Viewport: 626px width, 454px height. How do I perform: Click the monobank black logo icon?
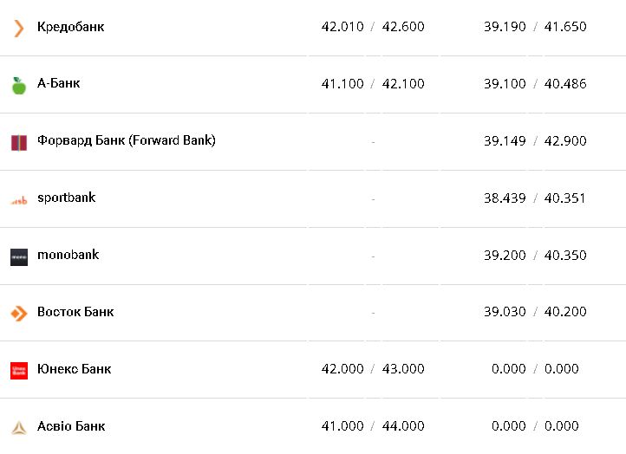click(19, 256)
